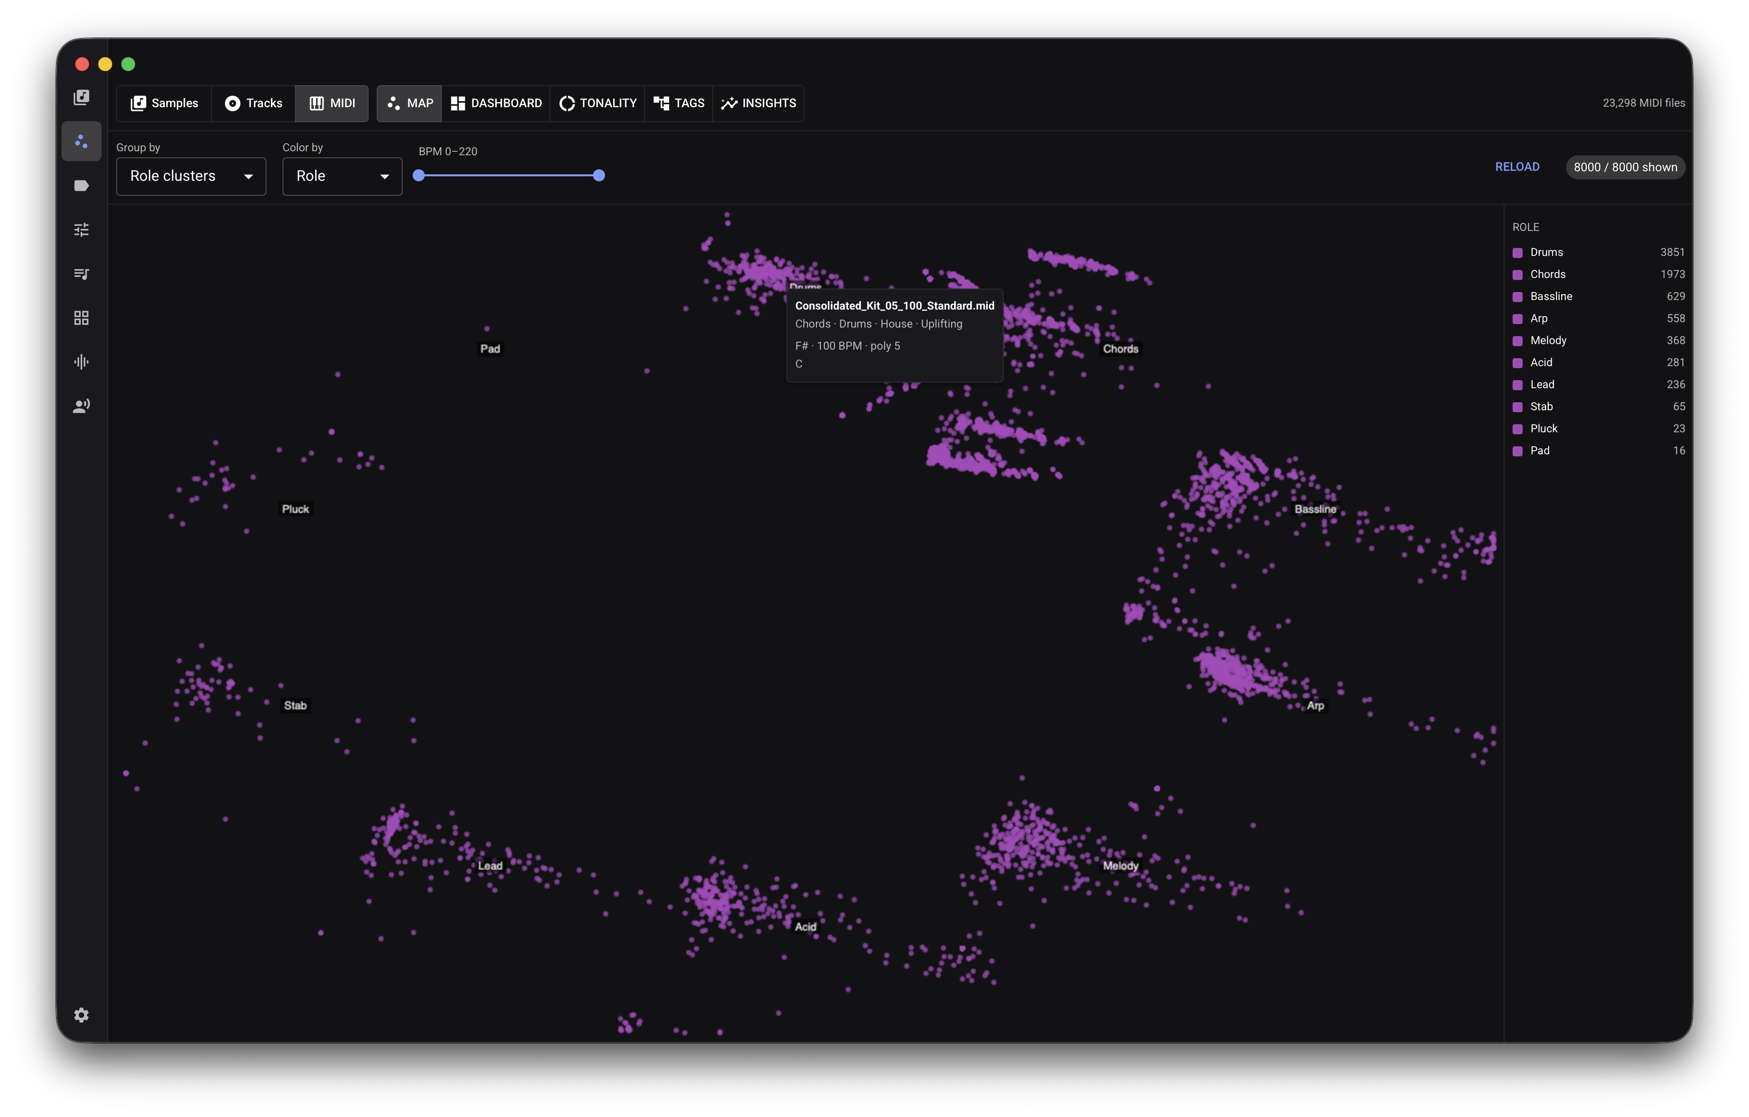Toggle the Drums role in the legend
1749x1117 pixels.
[1599, 253]
